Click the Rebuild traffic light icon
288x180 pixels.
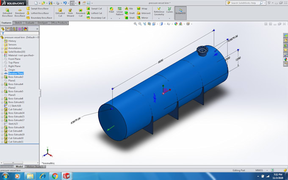point(79,3)
